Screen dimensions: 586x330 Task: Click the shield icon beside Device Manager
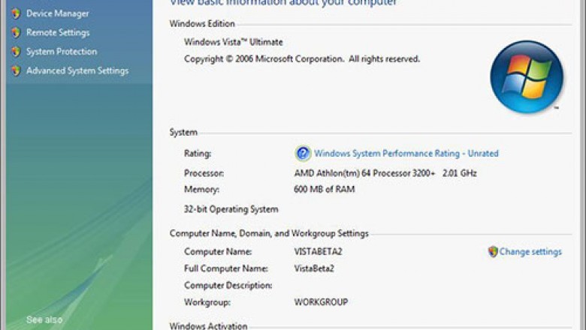click(x=16, y=13)
